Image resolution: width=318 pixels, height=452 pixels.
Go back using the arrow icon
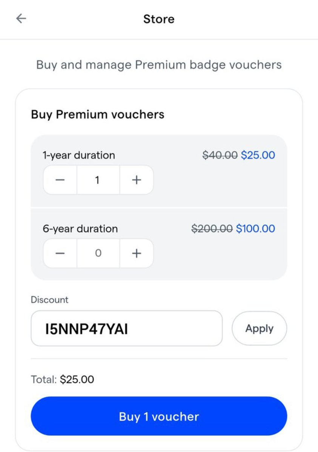(21, 19)
